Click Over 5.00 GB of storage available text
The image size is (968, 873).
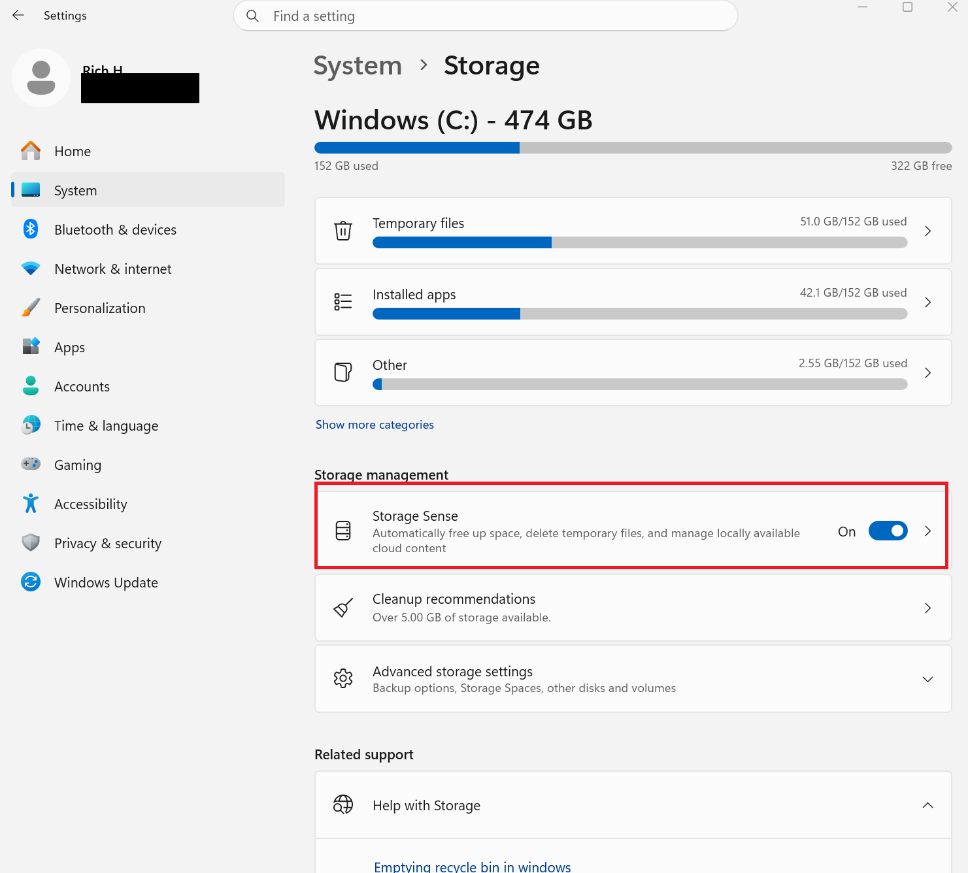tap(461, 618)
